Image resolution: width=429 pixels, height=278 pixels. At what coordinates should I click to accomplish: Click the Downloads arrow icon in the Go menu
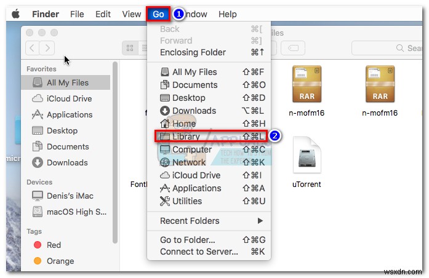[165, 111]
